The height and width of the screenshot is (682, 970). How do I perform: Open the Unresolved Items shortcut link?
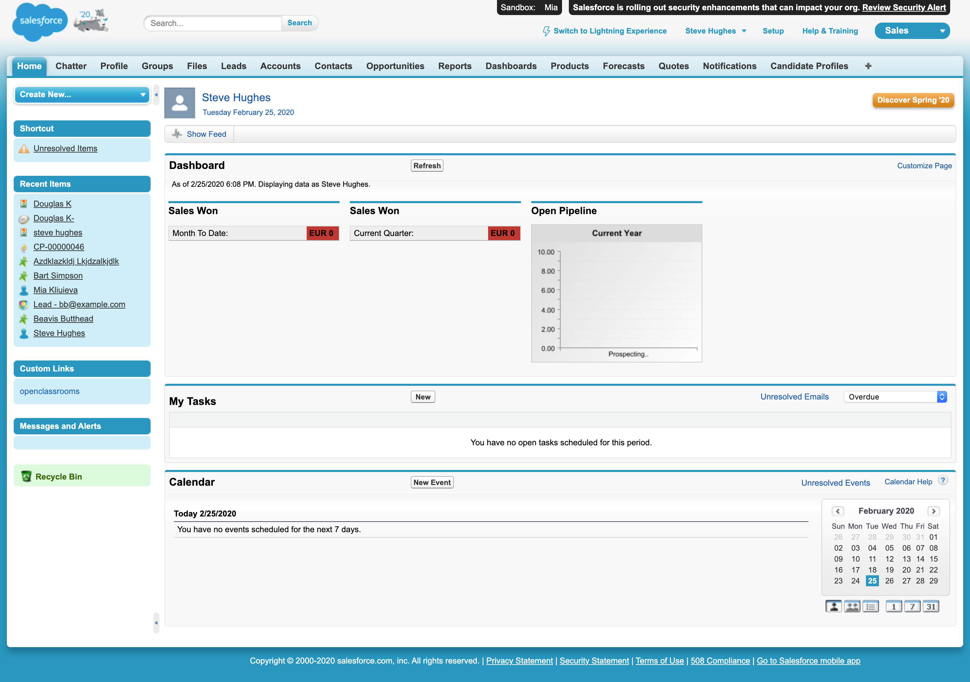(65, 148)
